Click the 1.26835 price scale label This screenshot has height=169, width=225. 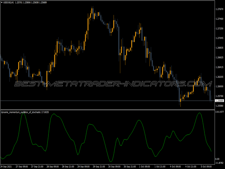coord(219,48)
